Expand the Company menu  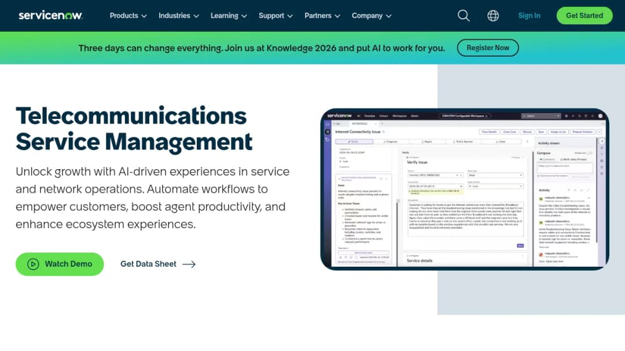coord(372,16)
